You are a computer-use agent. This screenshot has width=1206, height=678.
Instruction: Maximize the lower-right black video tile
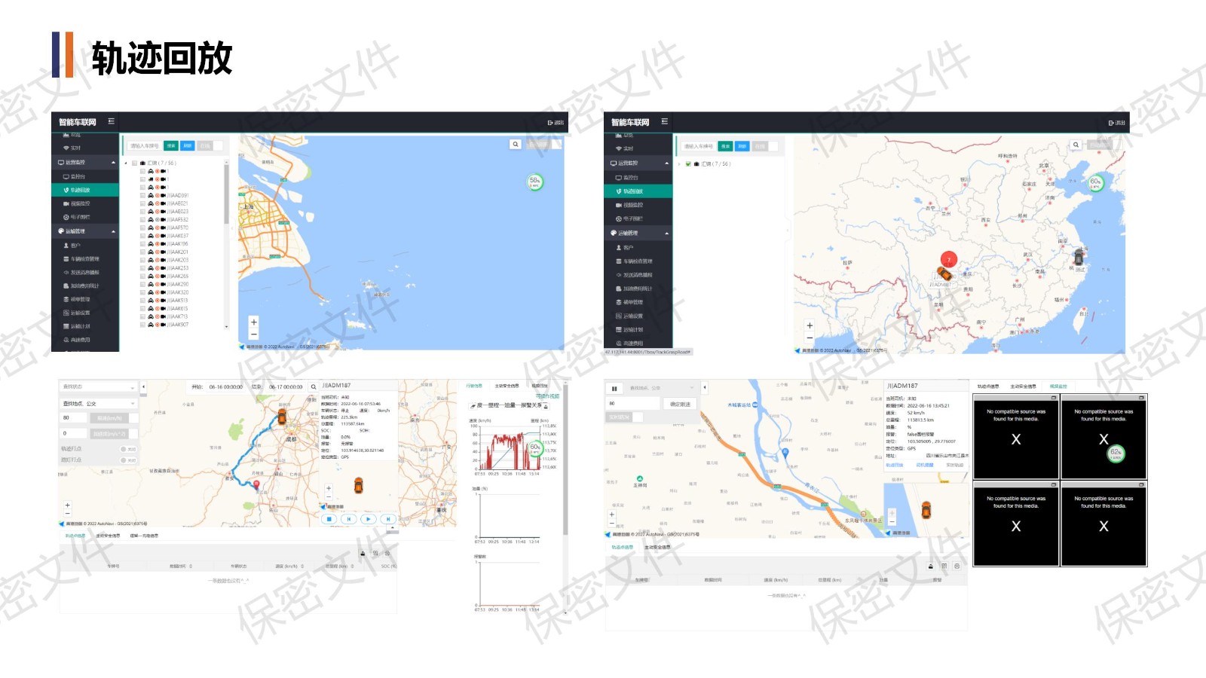[1141, 484]
